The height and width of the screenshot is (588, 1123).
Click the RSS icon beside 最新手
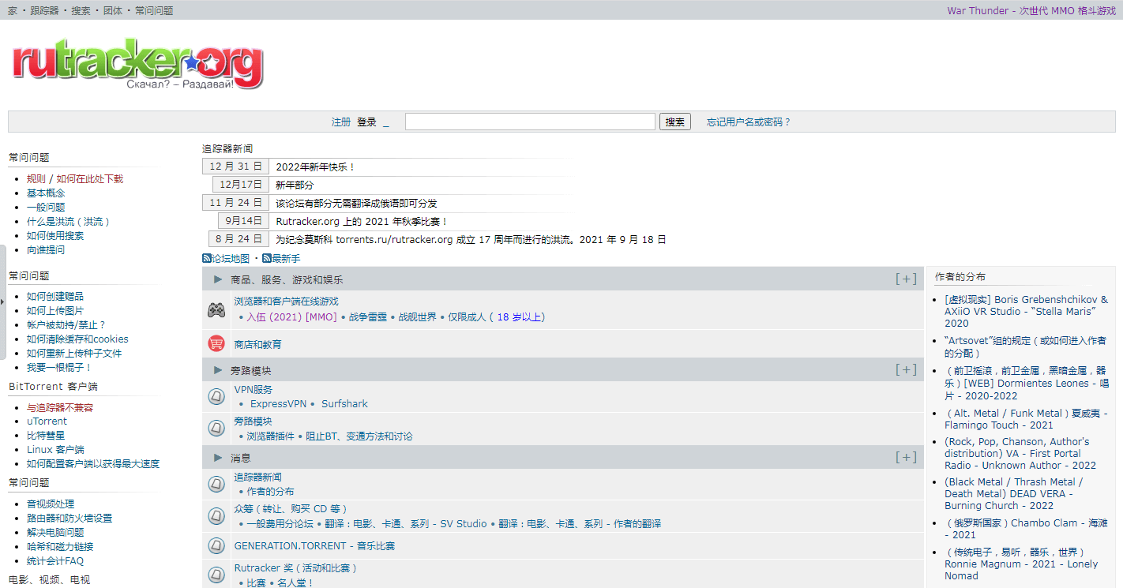pos(267,258)
